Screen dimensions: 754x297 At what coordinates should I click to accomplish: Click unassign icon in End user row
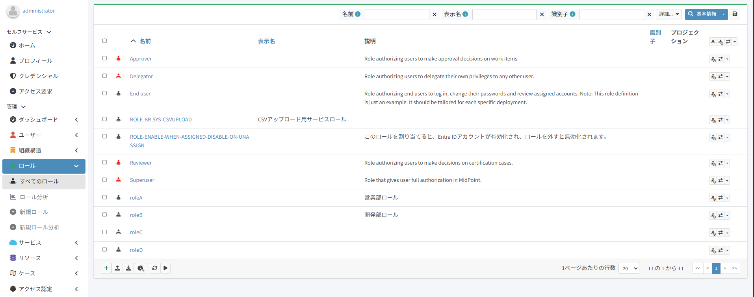[x=713, y=94]
